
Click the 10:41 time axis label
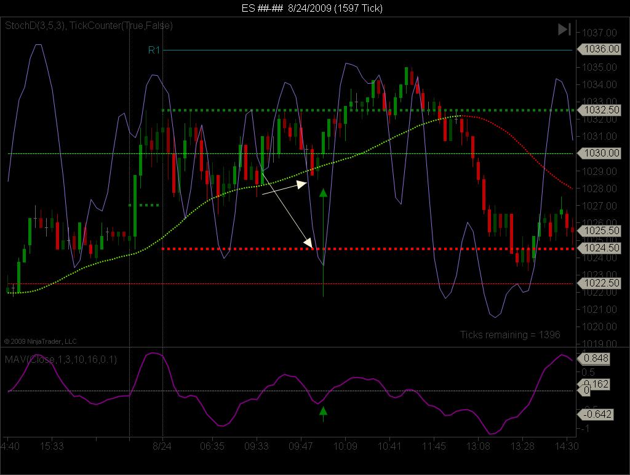[x=389, y=446]
